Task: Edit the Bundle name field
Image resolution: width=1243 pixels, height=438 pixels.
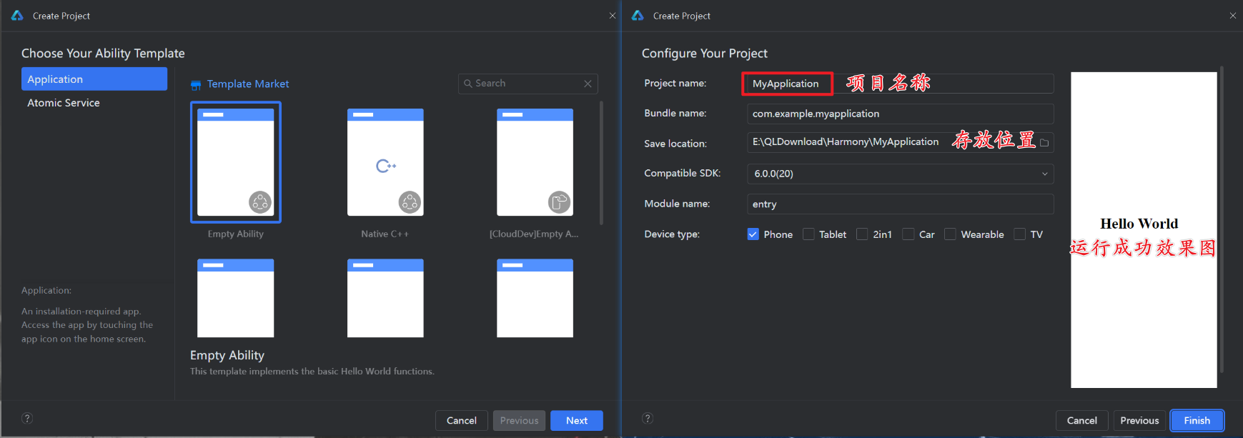Action: [900, 114]
